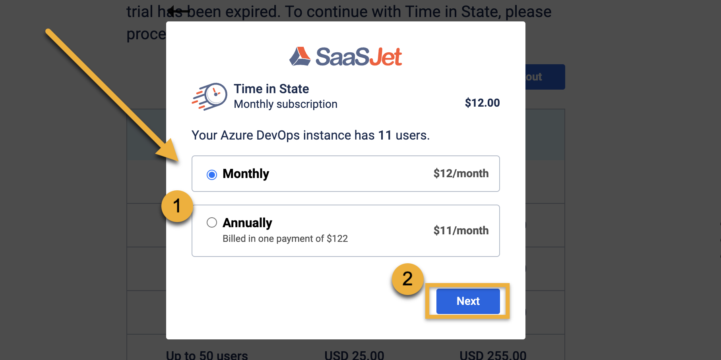The width and height of the screenshot is (721, 360).
Task: Click the Time in State stopwatch icon
Action: pyautogui.click(x=210, y=96)
